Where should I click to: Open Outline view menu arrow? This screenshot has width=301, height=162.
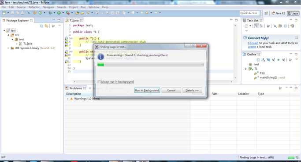tap(297, 59)
